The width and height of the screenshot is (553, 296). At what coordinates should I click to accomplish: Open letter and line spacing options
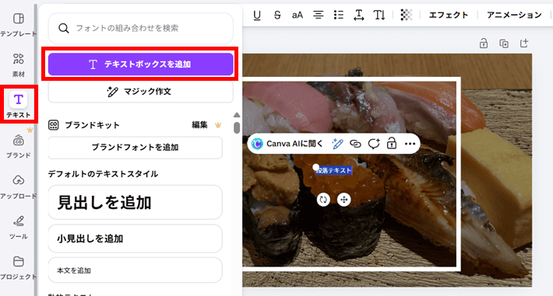[359, 15]
